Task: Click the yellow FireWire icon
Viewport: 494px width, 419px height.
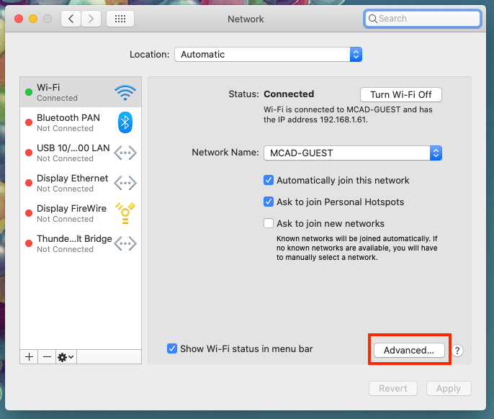Action: coord(125,213)
